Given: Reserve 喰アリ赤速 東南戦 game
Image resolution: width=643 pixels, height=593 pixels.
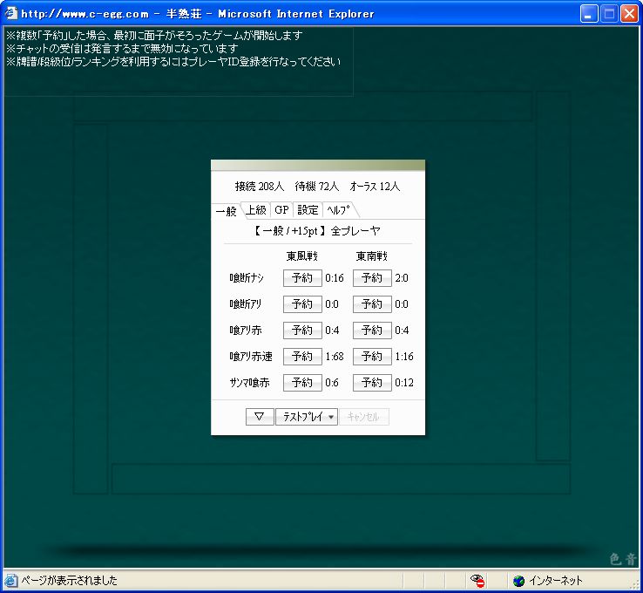Looking at the screenshot, I should pyautogui.click(x=372, y=357).
